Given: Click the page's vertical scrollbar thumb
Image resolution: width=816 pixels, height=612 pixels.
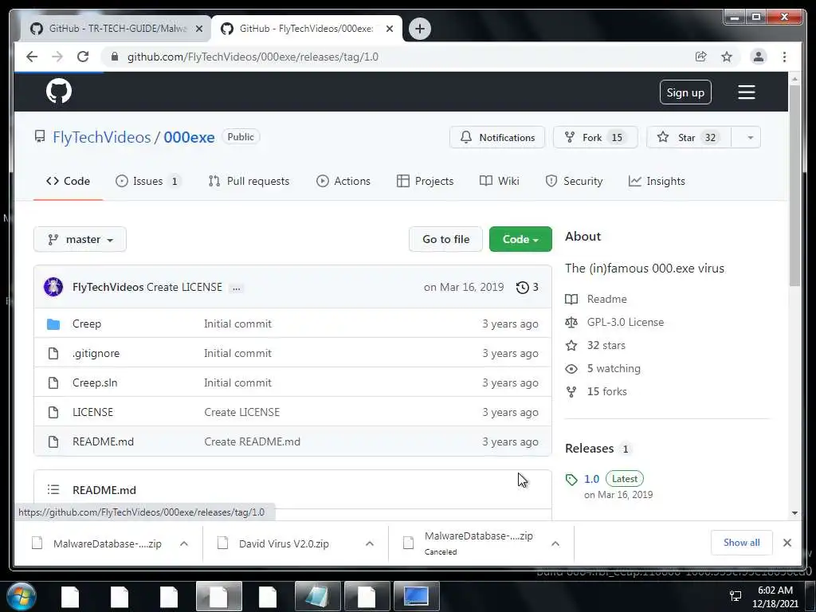Looking at the screenshot, I should (x=794, y=185).
